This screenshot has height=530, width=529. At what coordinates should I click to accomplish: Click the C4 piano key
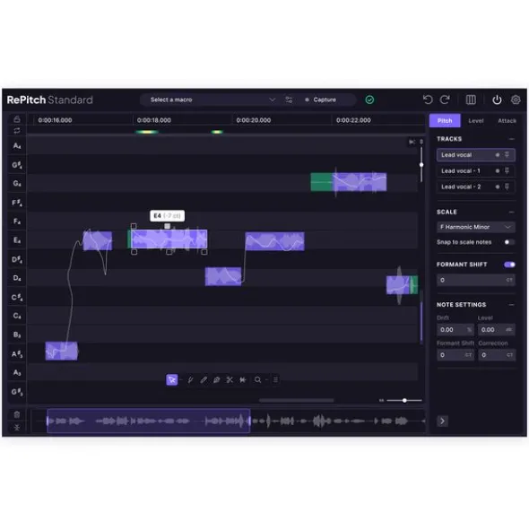click(x=16, y=316)
